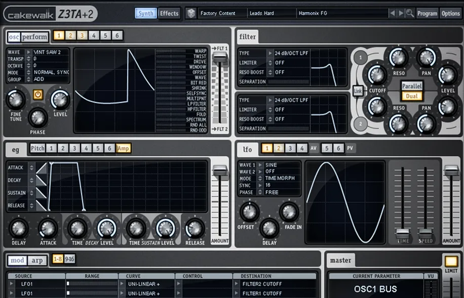This screenshot has width=464, height=298.
Task: Open the Options menu button
Action: point(450,13)
